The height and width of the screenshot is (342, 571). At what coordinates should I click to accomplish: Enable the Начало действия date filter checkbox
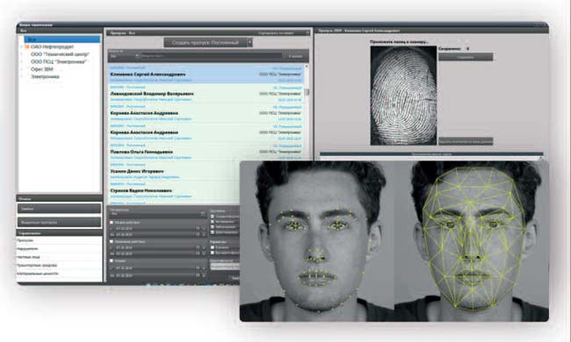[x=112, y=222]
